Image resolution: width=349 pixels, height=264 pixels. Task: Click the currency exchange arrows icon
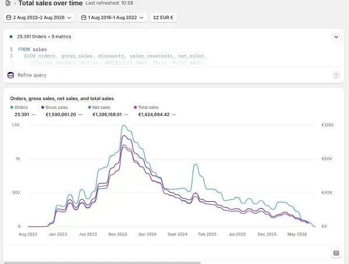click(x=156, y=17)
